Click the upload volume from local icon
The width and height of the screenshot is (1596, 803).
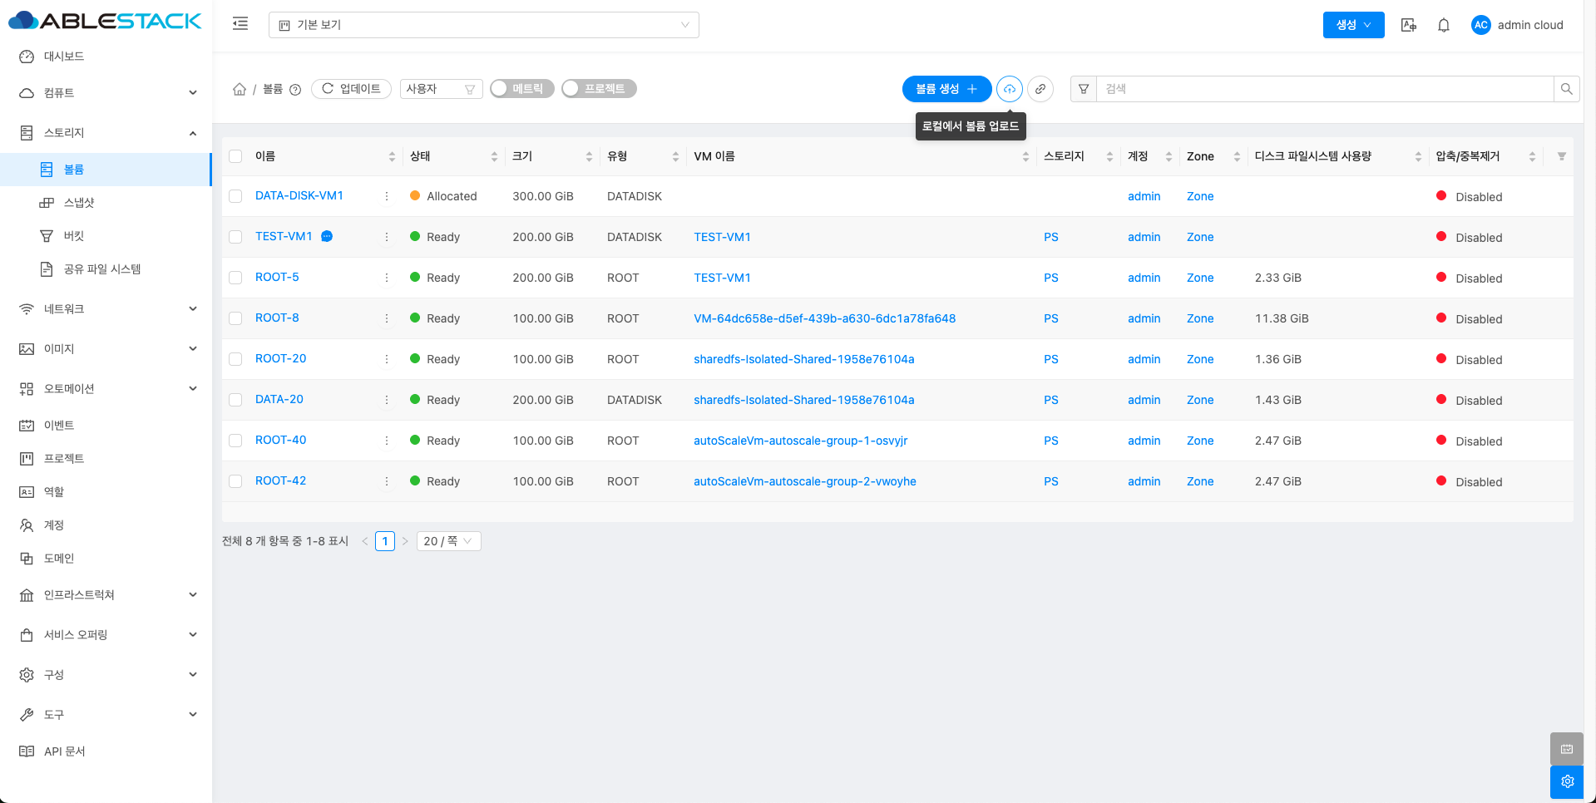click(1009, 89)
